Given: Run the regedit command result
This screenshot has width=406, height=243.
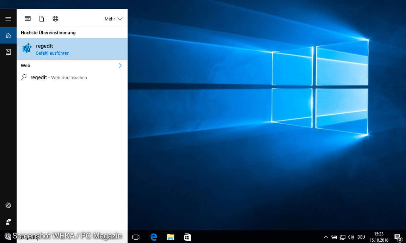Looking at the screenshot, I should (x=72, y=49).
